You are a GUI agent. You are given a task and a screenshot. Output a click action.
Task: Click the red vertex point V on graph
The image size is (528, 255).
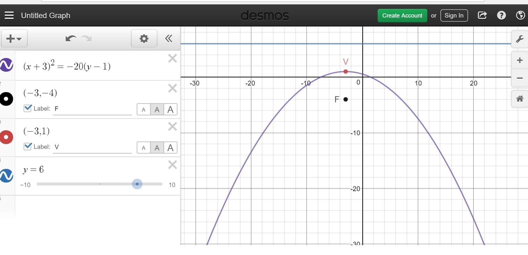[346, 71]
